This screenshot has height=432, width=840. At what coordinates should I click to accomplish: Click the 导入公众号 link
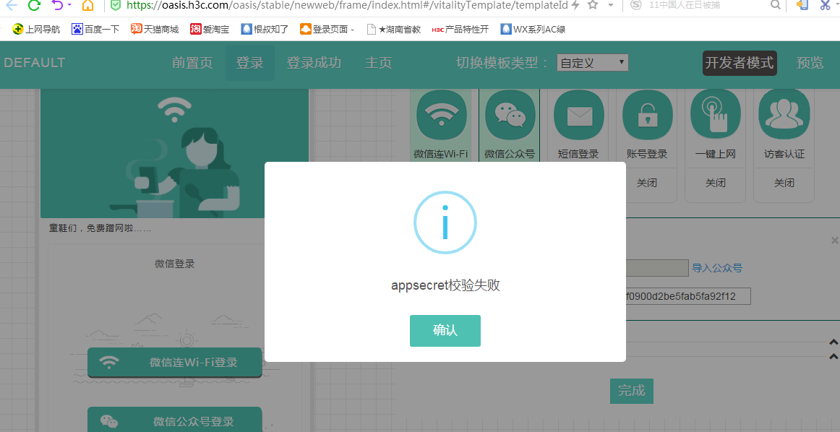coord(717,268)
